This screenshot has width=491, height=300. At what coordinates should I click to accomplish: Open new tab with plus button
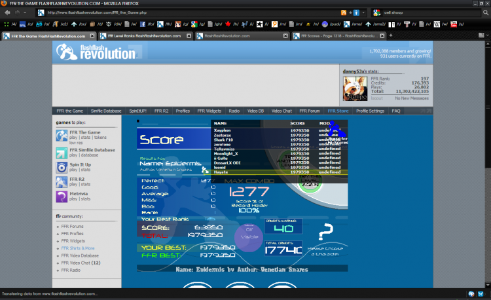(x=391, y=35)
